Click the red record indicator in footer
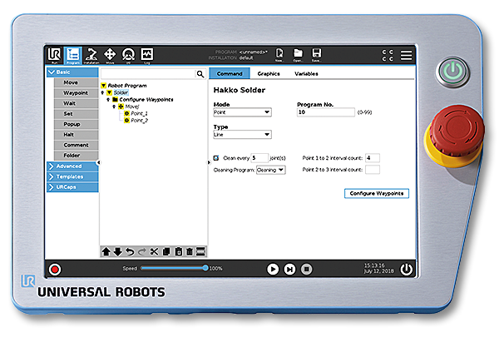Screen dimensions: 499x347 click(55, 270)
